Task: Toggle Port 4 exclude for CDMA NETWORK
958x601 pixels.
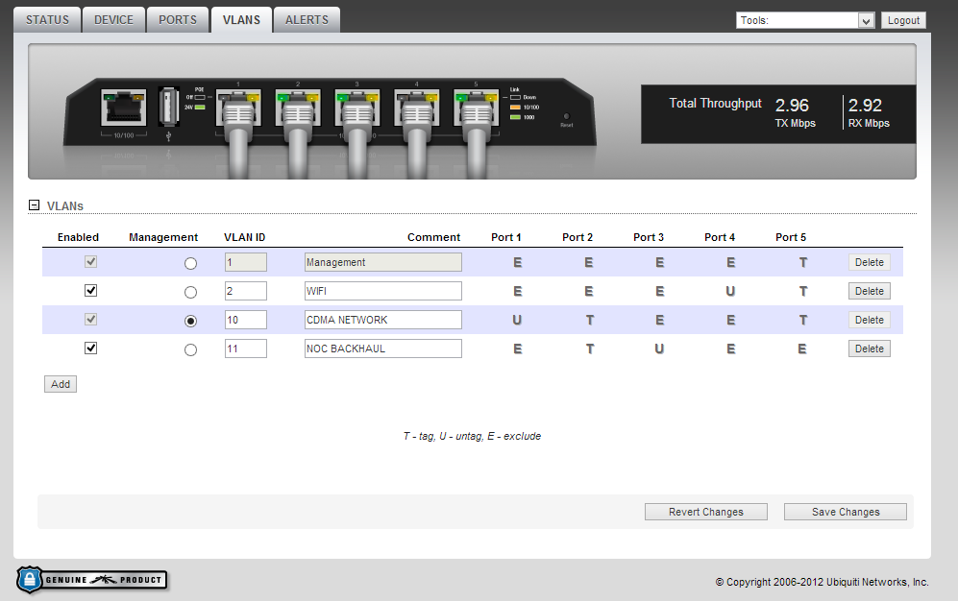Action: coord(730,320)
